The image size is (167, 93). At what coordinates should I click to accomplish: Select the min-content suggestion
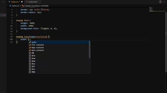point(59,50)
